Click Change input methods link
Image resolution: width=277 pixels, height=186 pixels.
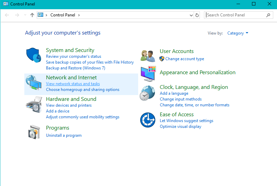181,99
